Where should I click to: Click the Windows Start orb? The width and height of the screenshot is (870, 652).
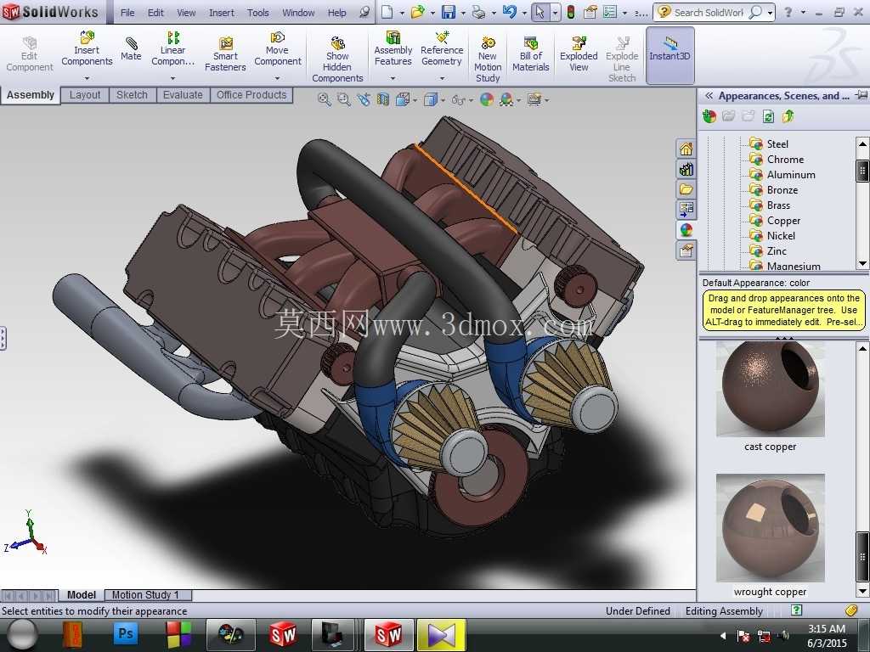[22, 635]
